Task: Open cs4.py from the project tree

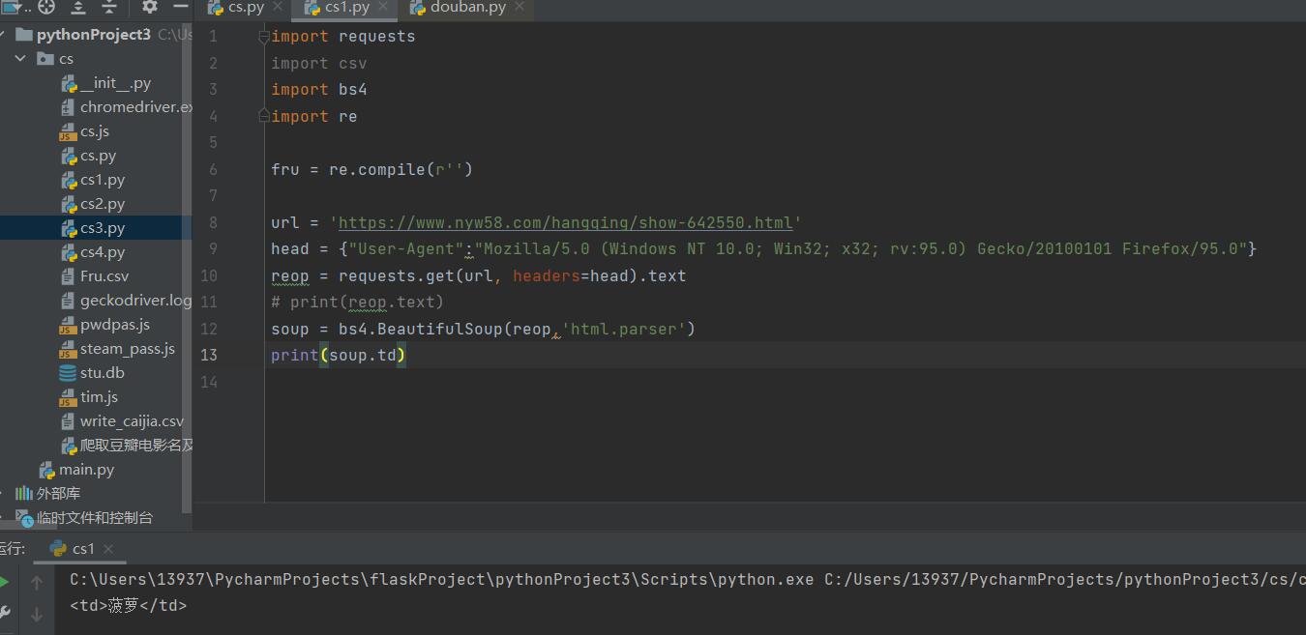Action: (x=103, y=252)
